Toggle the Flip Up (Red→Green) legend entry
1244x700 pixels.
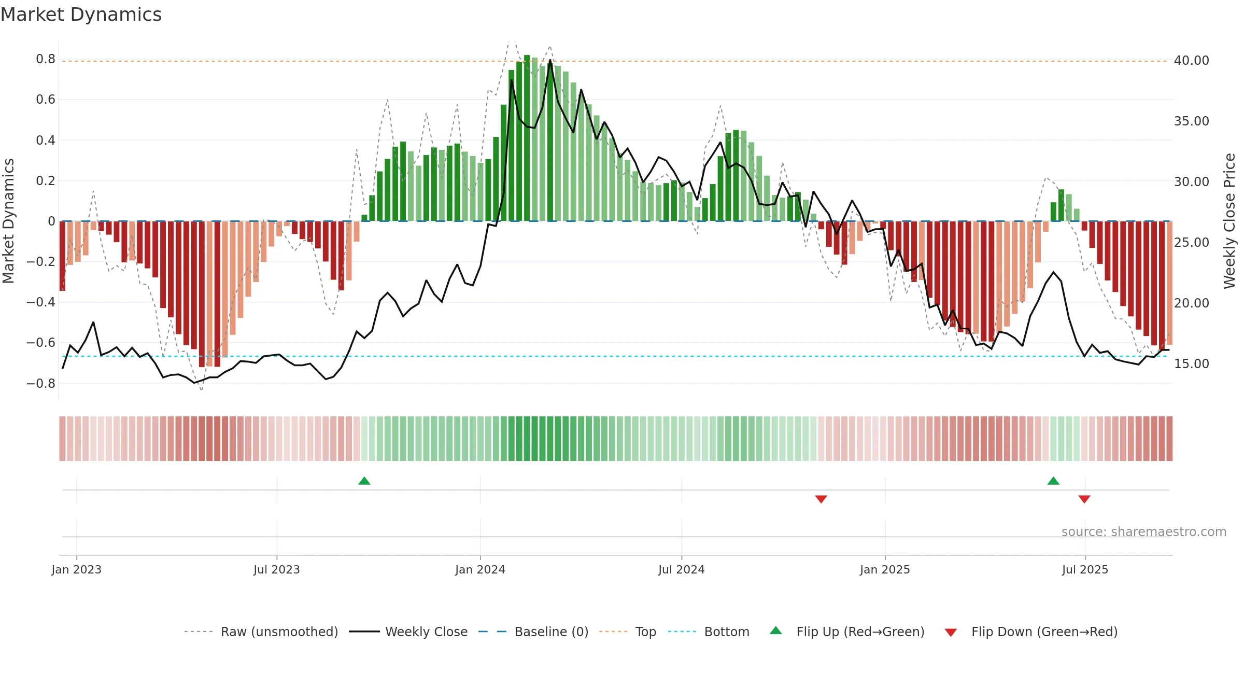click(847, 632)
